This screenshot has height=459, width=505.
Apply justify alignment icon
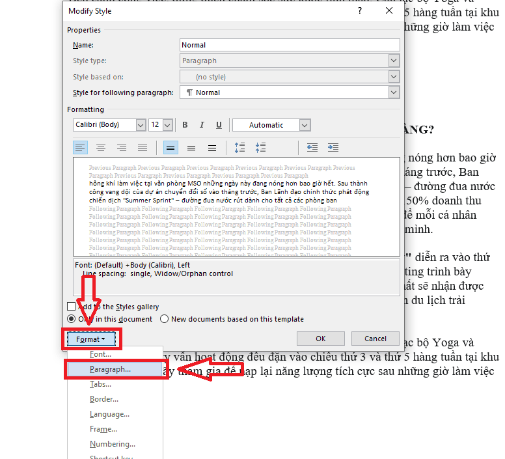(x=143, y=148)
